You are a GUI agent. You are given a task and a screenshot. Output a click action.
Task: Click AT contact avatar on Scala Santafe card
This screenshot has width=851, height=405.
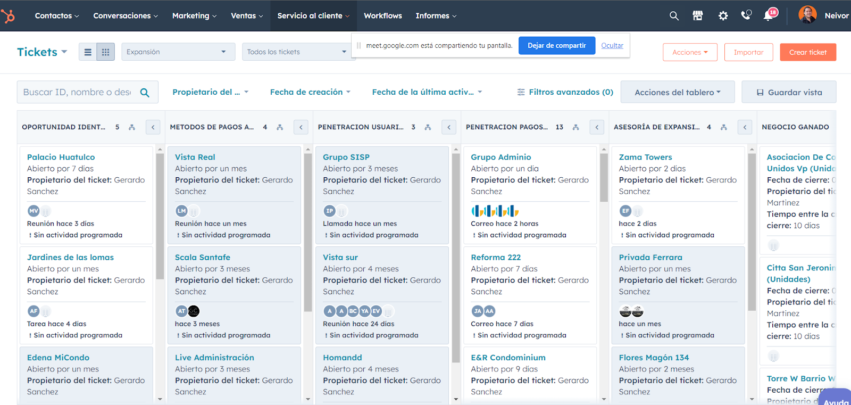click(x=181, y=311)
